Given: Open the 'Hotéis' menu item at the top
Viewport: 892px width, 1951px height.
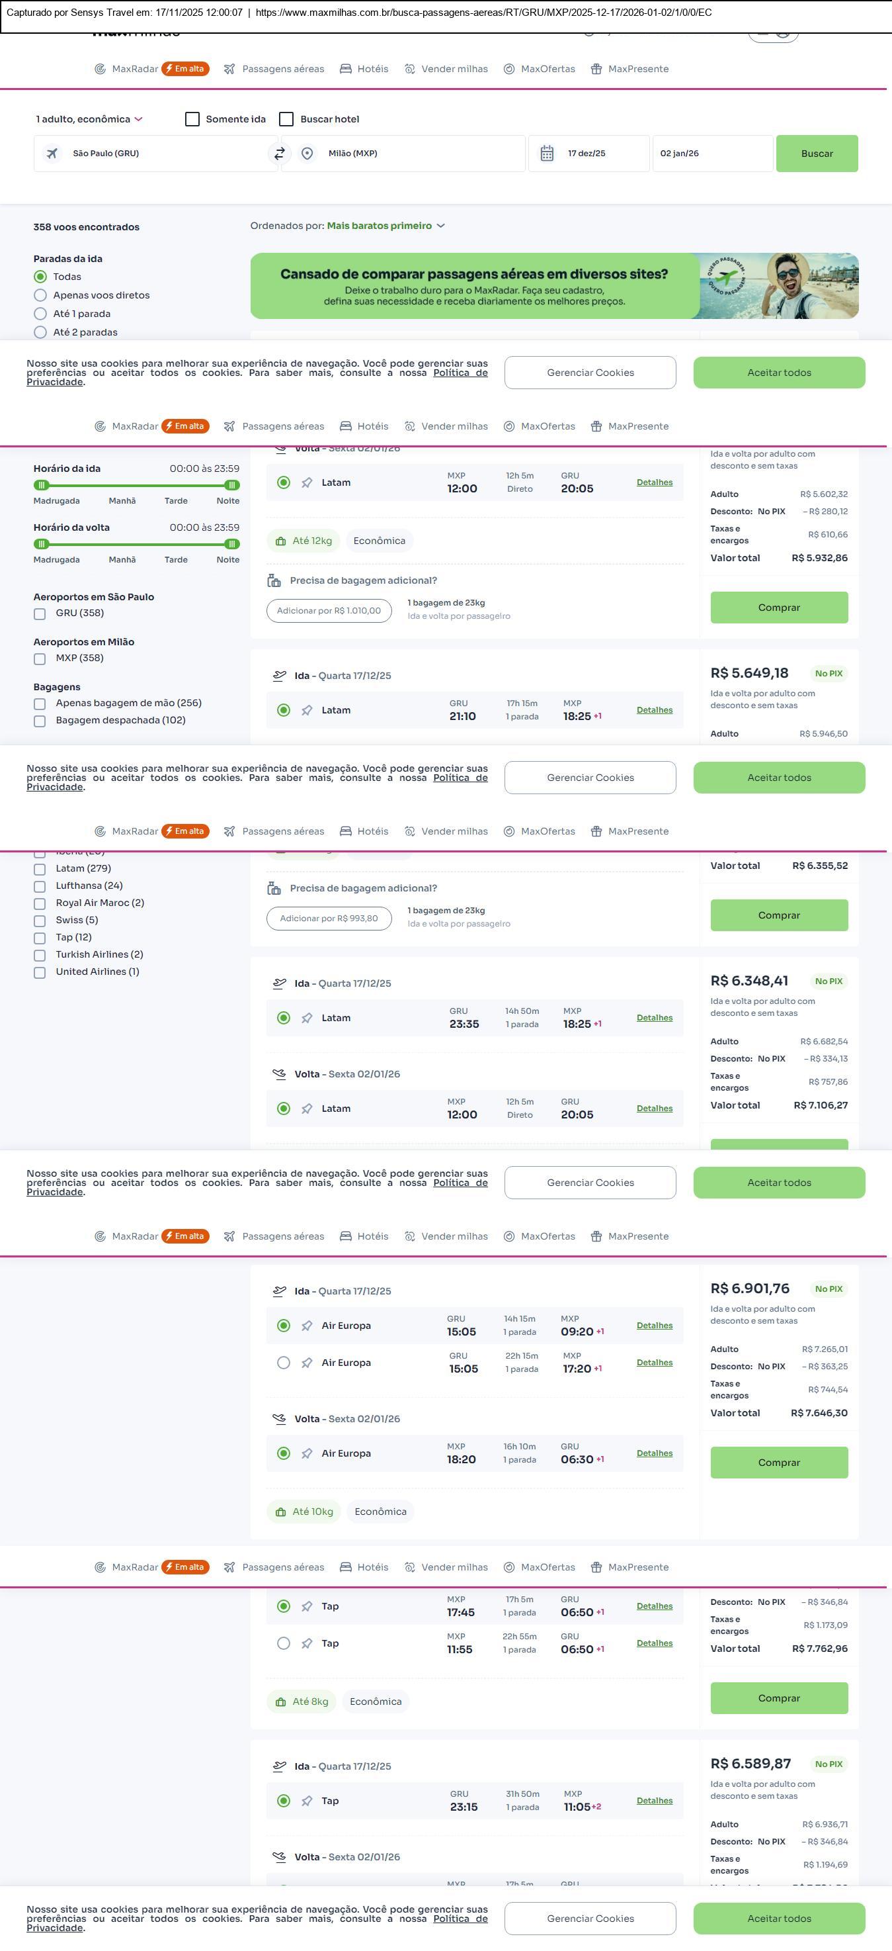Looking at the screenshot, I should coord(364,69).
